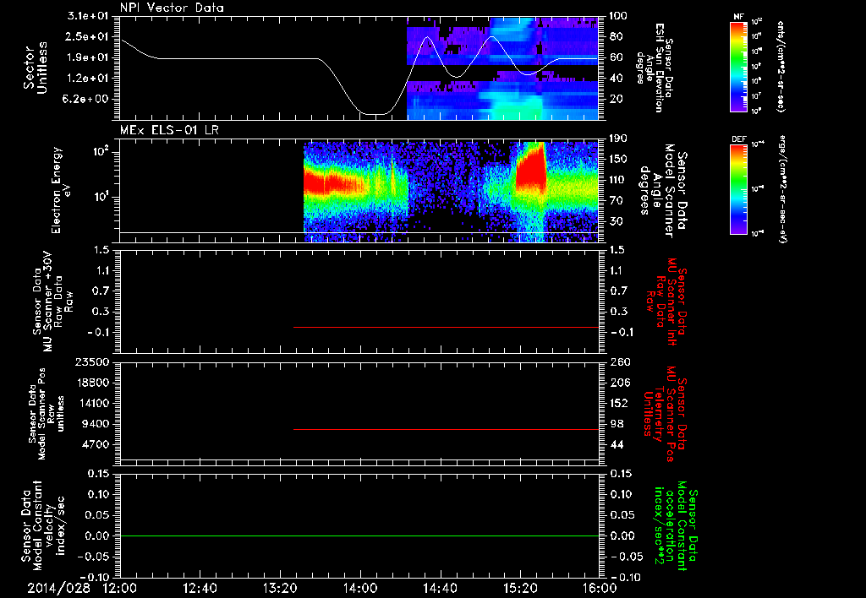The width and height of the screenshot is (866, 598).
Task: Click the '150' scanner angle axis value
Action: [x=618, y=160]
